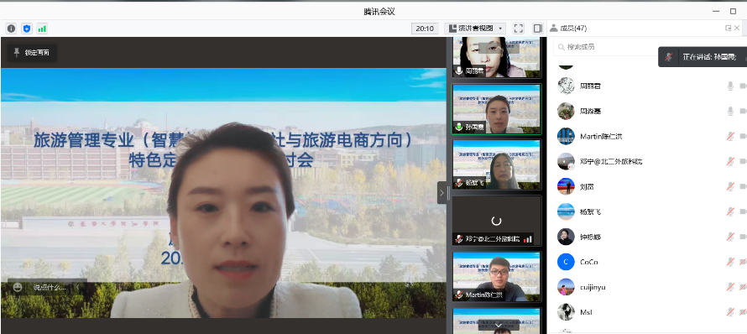The width and height of the screenshot is (747, 334).
Task: Select Martin陈仁洪 video thumbnail
Action: (496, 277)
